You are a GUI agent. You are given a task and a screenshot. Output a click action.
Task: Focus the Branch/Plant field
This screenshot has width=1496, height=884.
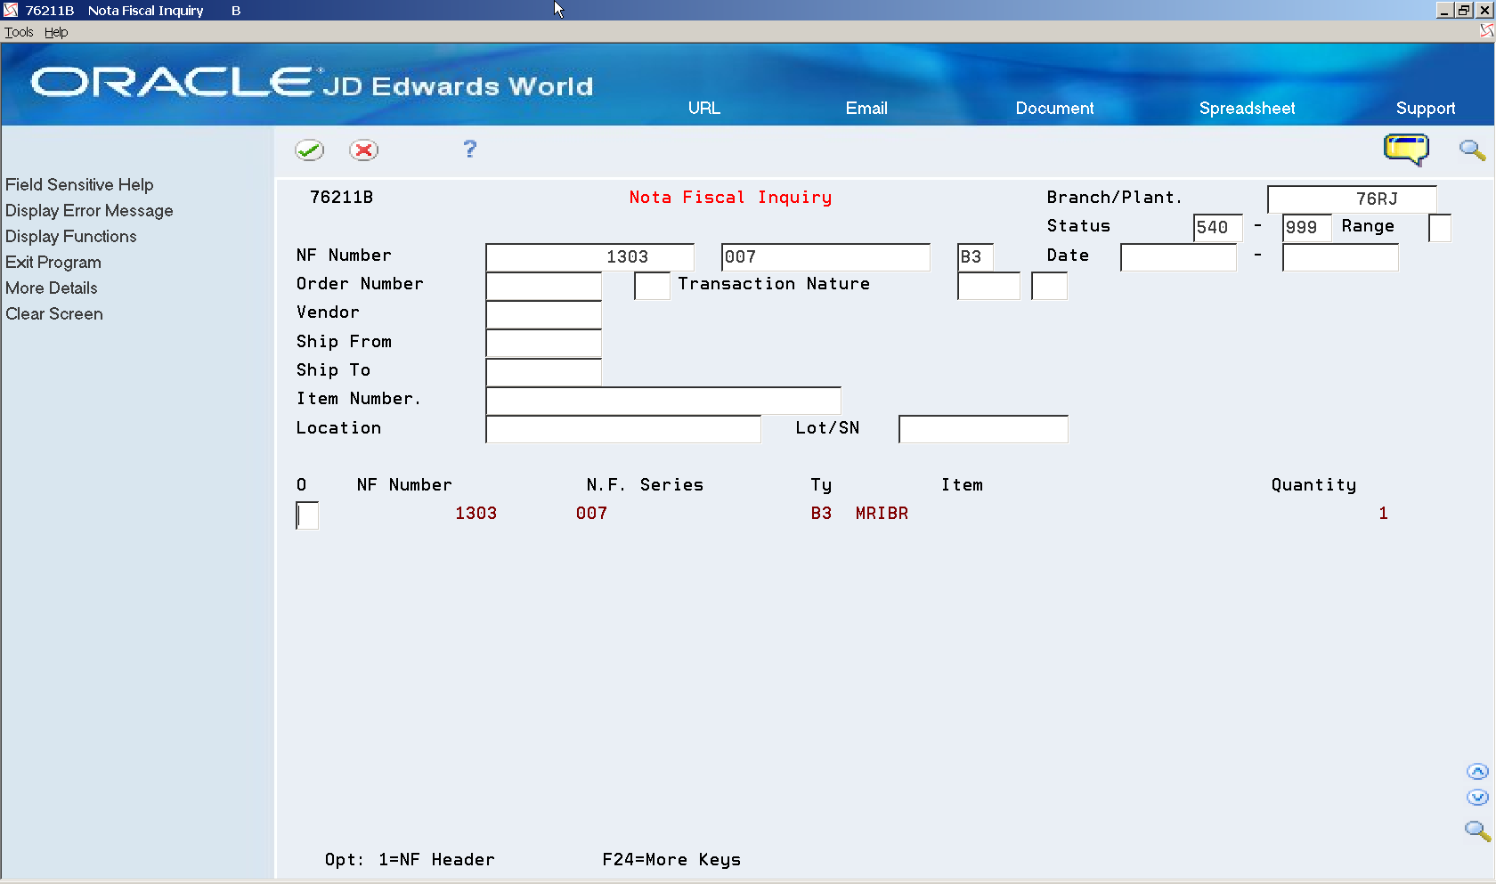[x=1352, y=199]
